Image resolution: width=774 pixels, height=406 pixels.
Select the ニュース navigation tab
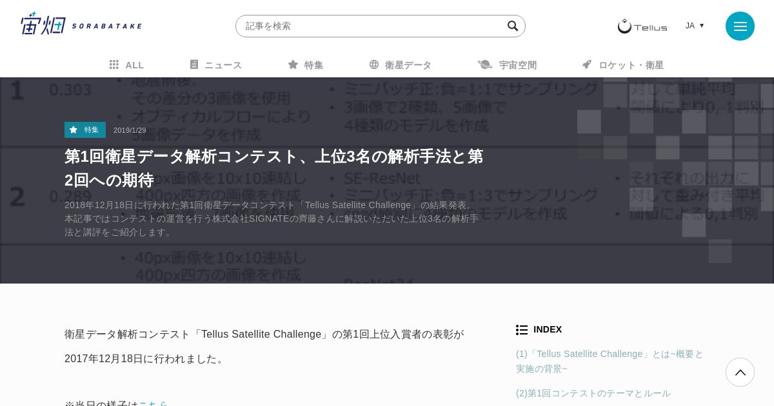(216, 65)
